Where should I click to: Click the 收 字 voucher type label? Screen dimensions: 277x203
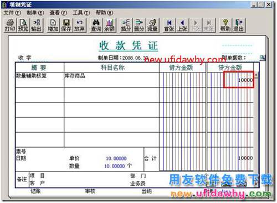click(25, 58)
